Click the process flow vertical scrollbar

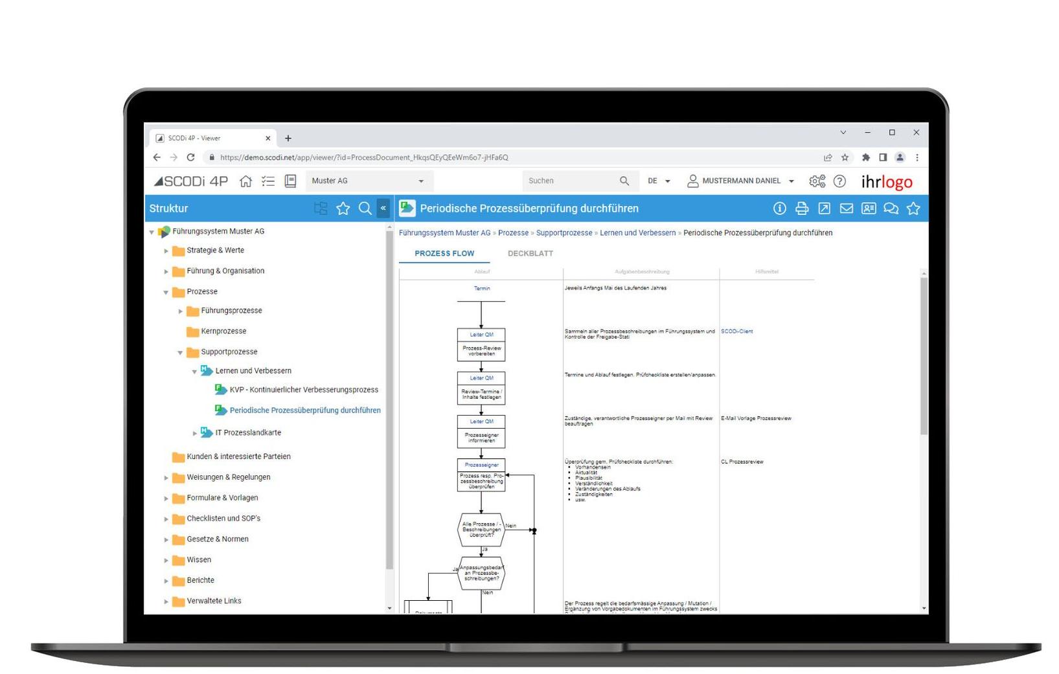coord(924,356)
